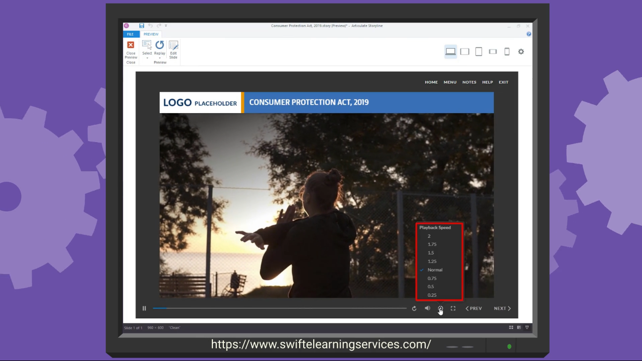Toggle the playback speed icon in the player
The height and width of the screenshot is (361, 642).
440,308
